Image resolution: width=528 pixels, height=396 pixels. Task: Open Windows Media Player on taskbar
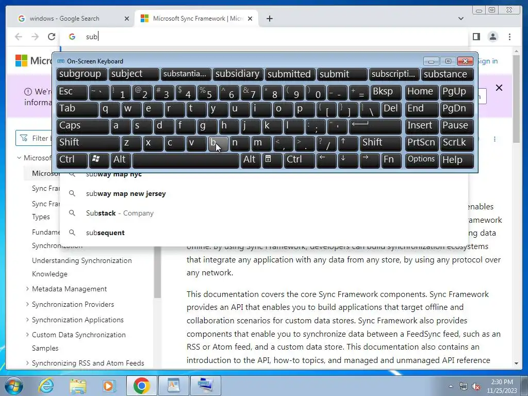tap(109, 386)
